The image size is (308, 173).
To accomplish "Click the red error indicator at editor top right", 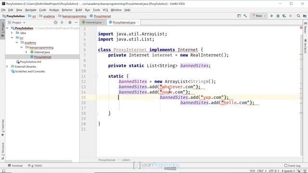I will coord(301,28).
